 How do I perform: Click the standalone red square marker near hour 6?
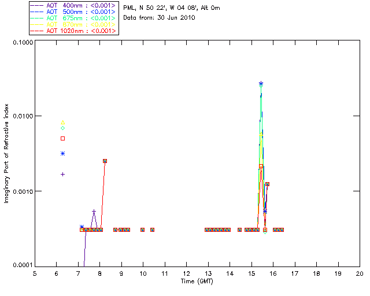click(x=63, y=139)
